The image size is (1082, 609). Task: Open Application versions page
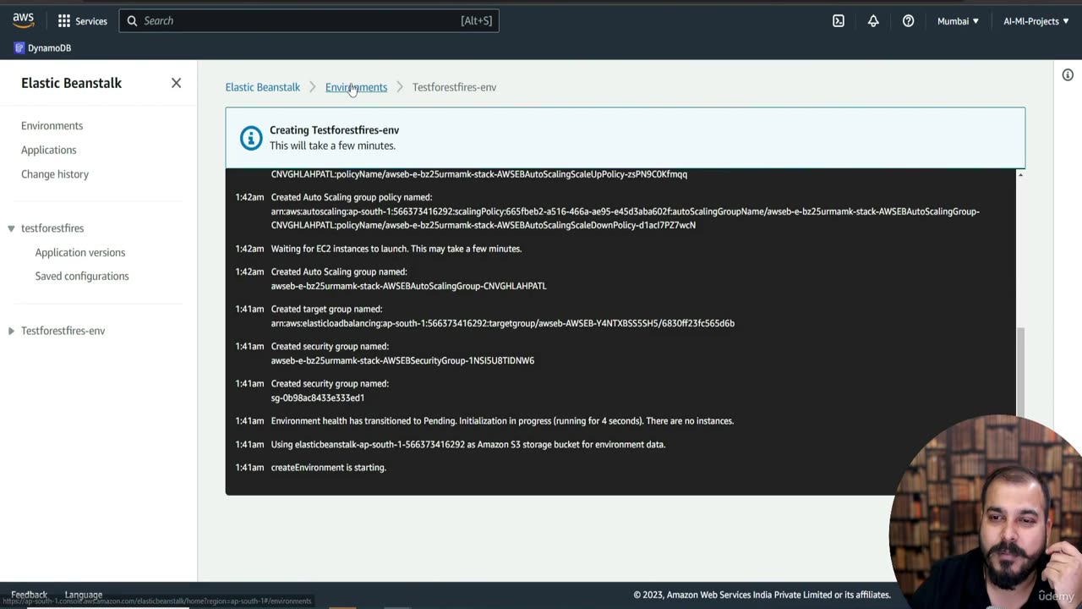pyautogui.click(x=80, y=253)
